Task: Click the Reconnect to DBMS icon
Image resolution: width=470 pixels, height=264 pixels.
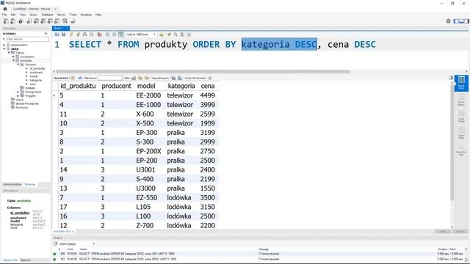Action: pyautogui.click(x=73, y=21)
